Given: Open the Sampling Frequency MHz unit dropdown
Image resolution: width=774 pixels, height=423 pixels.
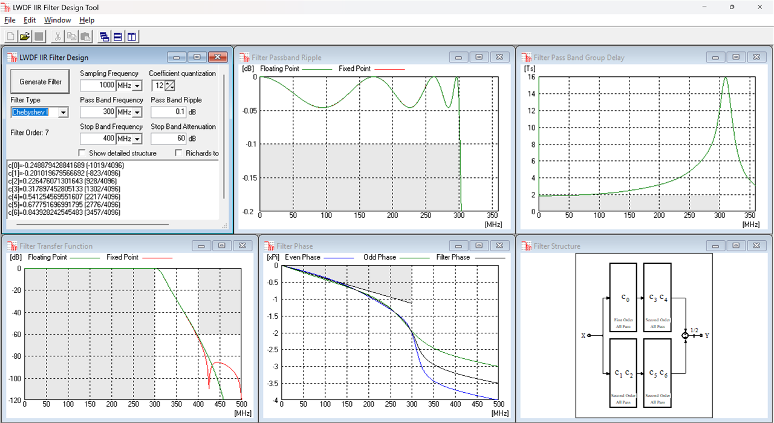Looking at the screenshot, I should pos(137,86).
